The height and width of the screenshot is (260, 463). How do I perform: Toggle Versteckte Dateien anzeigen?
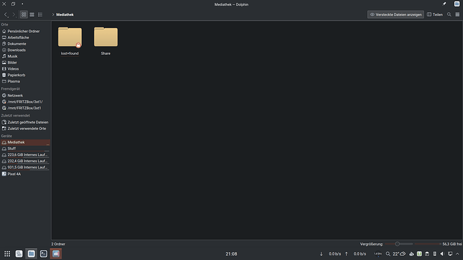click(395, 15)
